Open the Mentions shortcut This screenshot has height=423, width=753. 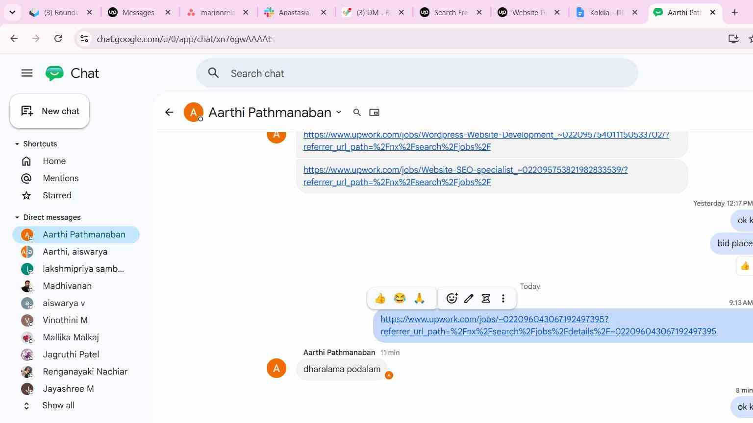[61, 178]
